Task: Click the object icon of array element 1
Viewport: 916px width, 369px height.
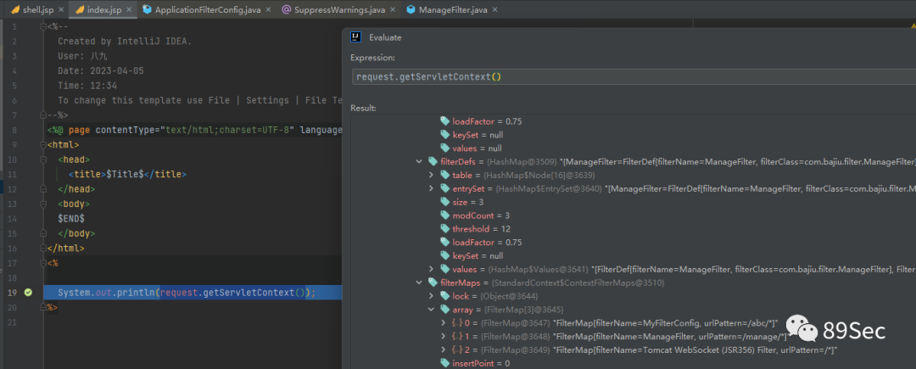Action: tap(457, 336)
